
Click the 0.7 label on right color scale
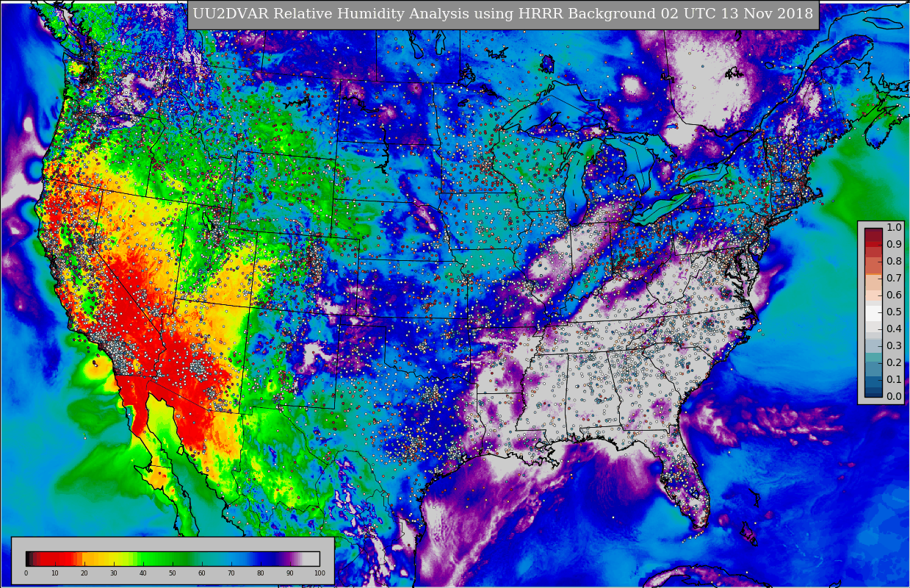pyautogui.click(x=894, y=278)
